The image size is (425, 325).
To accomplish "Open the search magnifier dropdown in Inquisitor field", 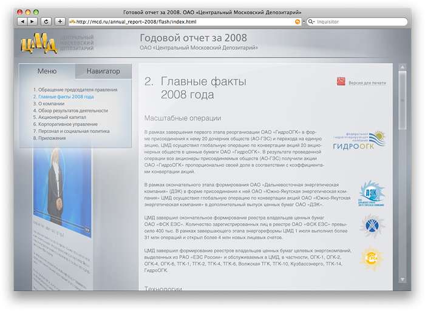I will 311,22.
